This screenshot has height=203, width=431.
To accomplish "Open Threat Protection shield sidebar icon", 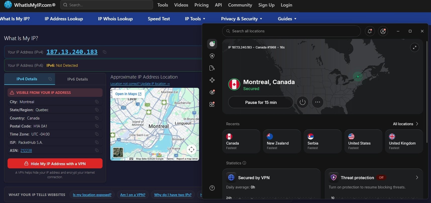I will 212,56.
